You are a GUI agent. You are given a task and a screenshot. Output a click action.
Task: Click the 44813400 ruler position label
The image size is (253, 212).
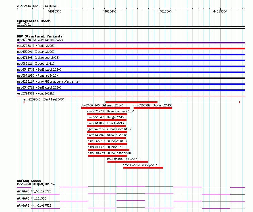tap(109, 11)
